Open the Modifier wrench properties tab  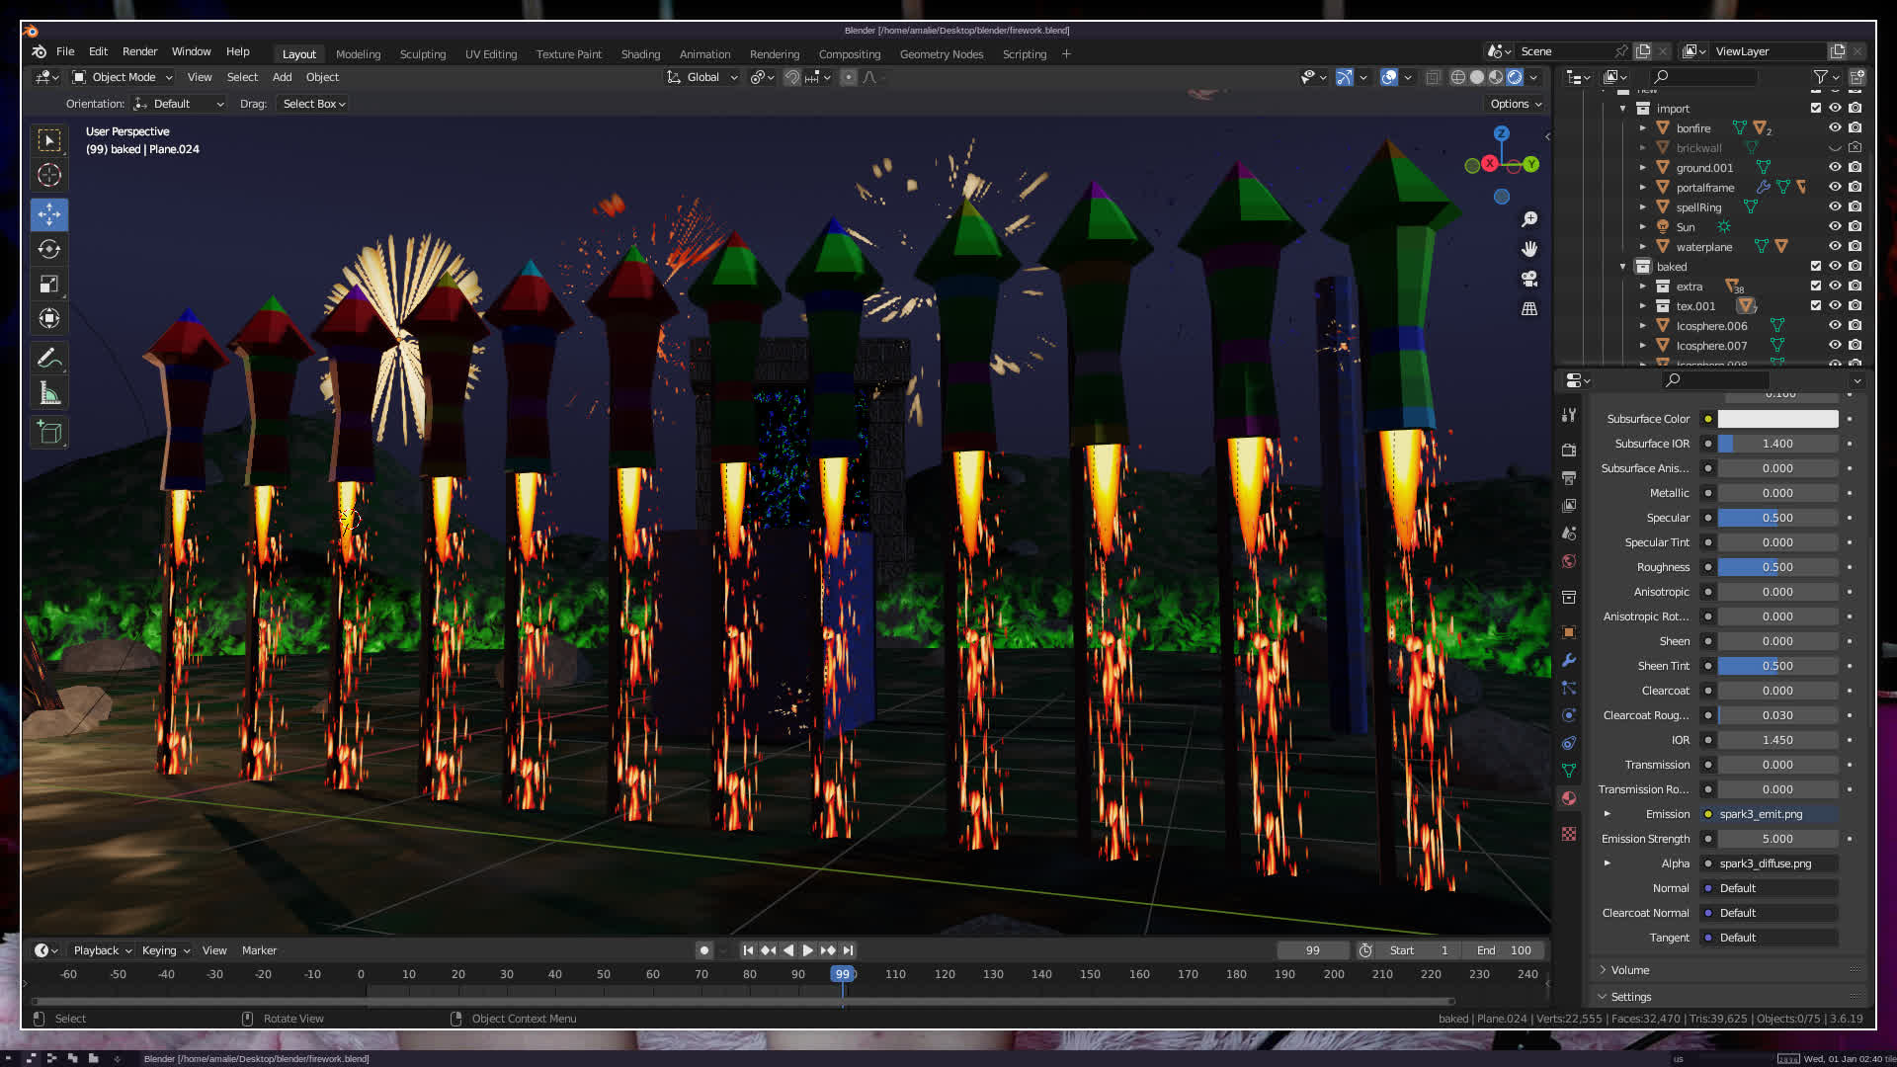tap(1569, 660)
